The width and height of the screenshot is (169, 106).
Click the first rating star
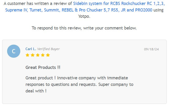coord(27,55)
